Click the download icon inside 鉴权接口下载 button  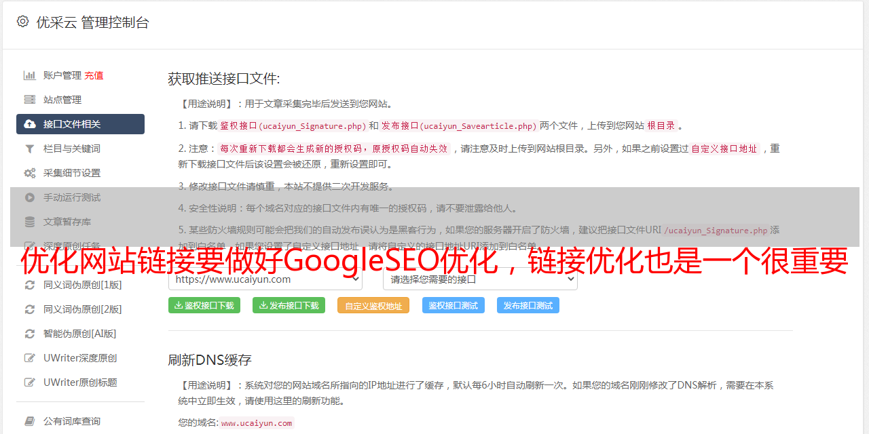click(179, 305)
